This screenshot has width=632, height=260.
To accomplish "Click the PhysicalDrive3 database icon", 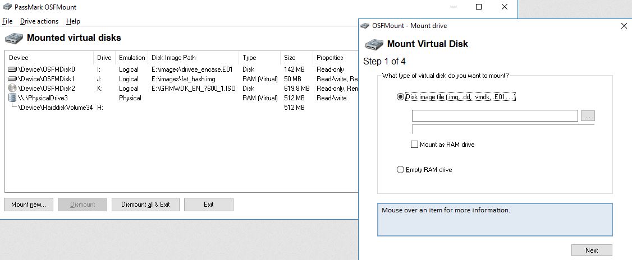I will (12, 98).
